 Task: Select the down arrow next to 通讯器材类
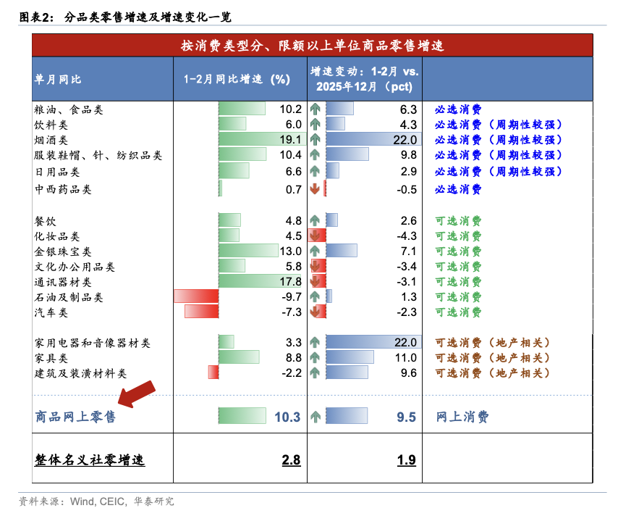pos(314,282)
